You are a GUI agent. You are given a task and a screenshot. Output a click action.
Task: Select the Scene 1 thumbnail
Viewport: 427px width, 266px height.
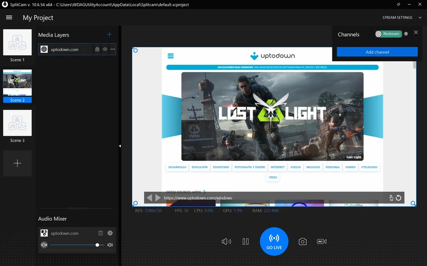click(17, 43)
